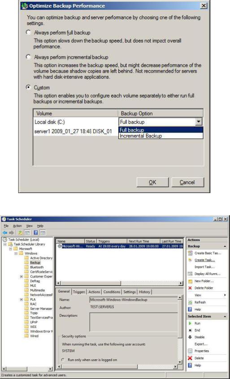230x379 pixels.
Task: Click New Folder in Actions pane
Action: [x=204, y=281]
